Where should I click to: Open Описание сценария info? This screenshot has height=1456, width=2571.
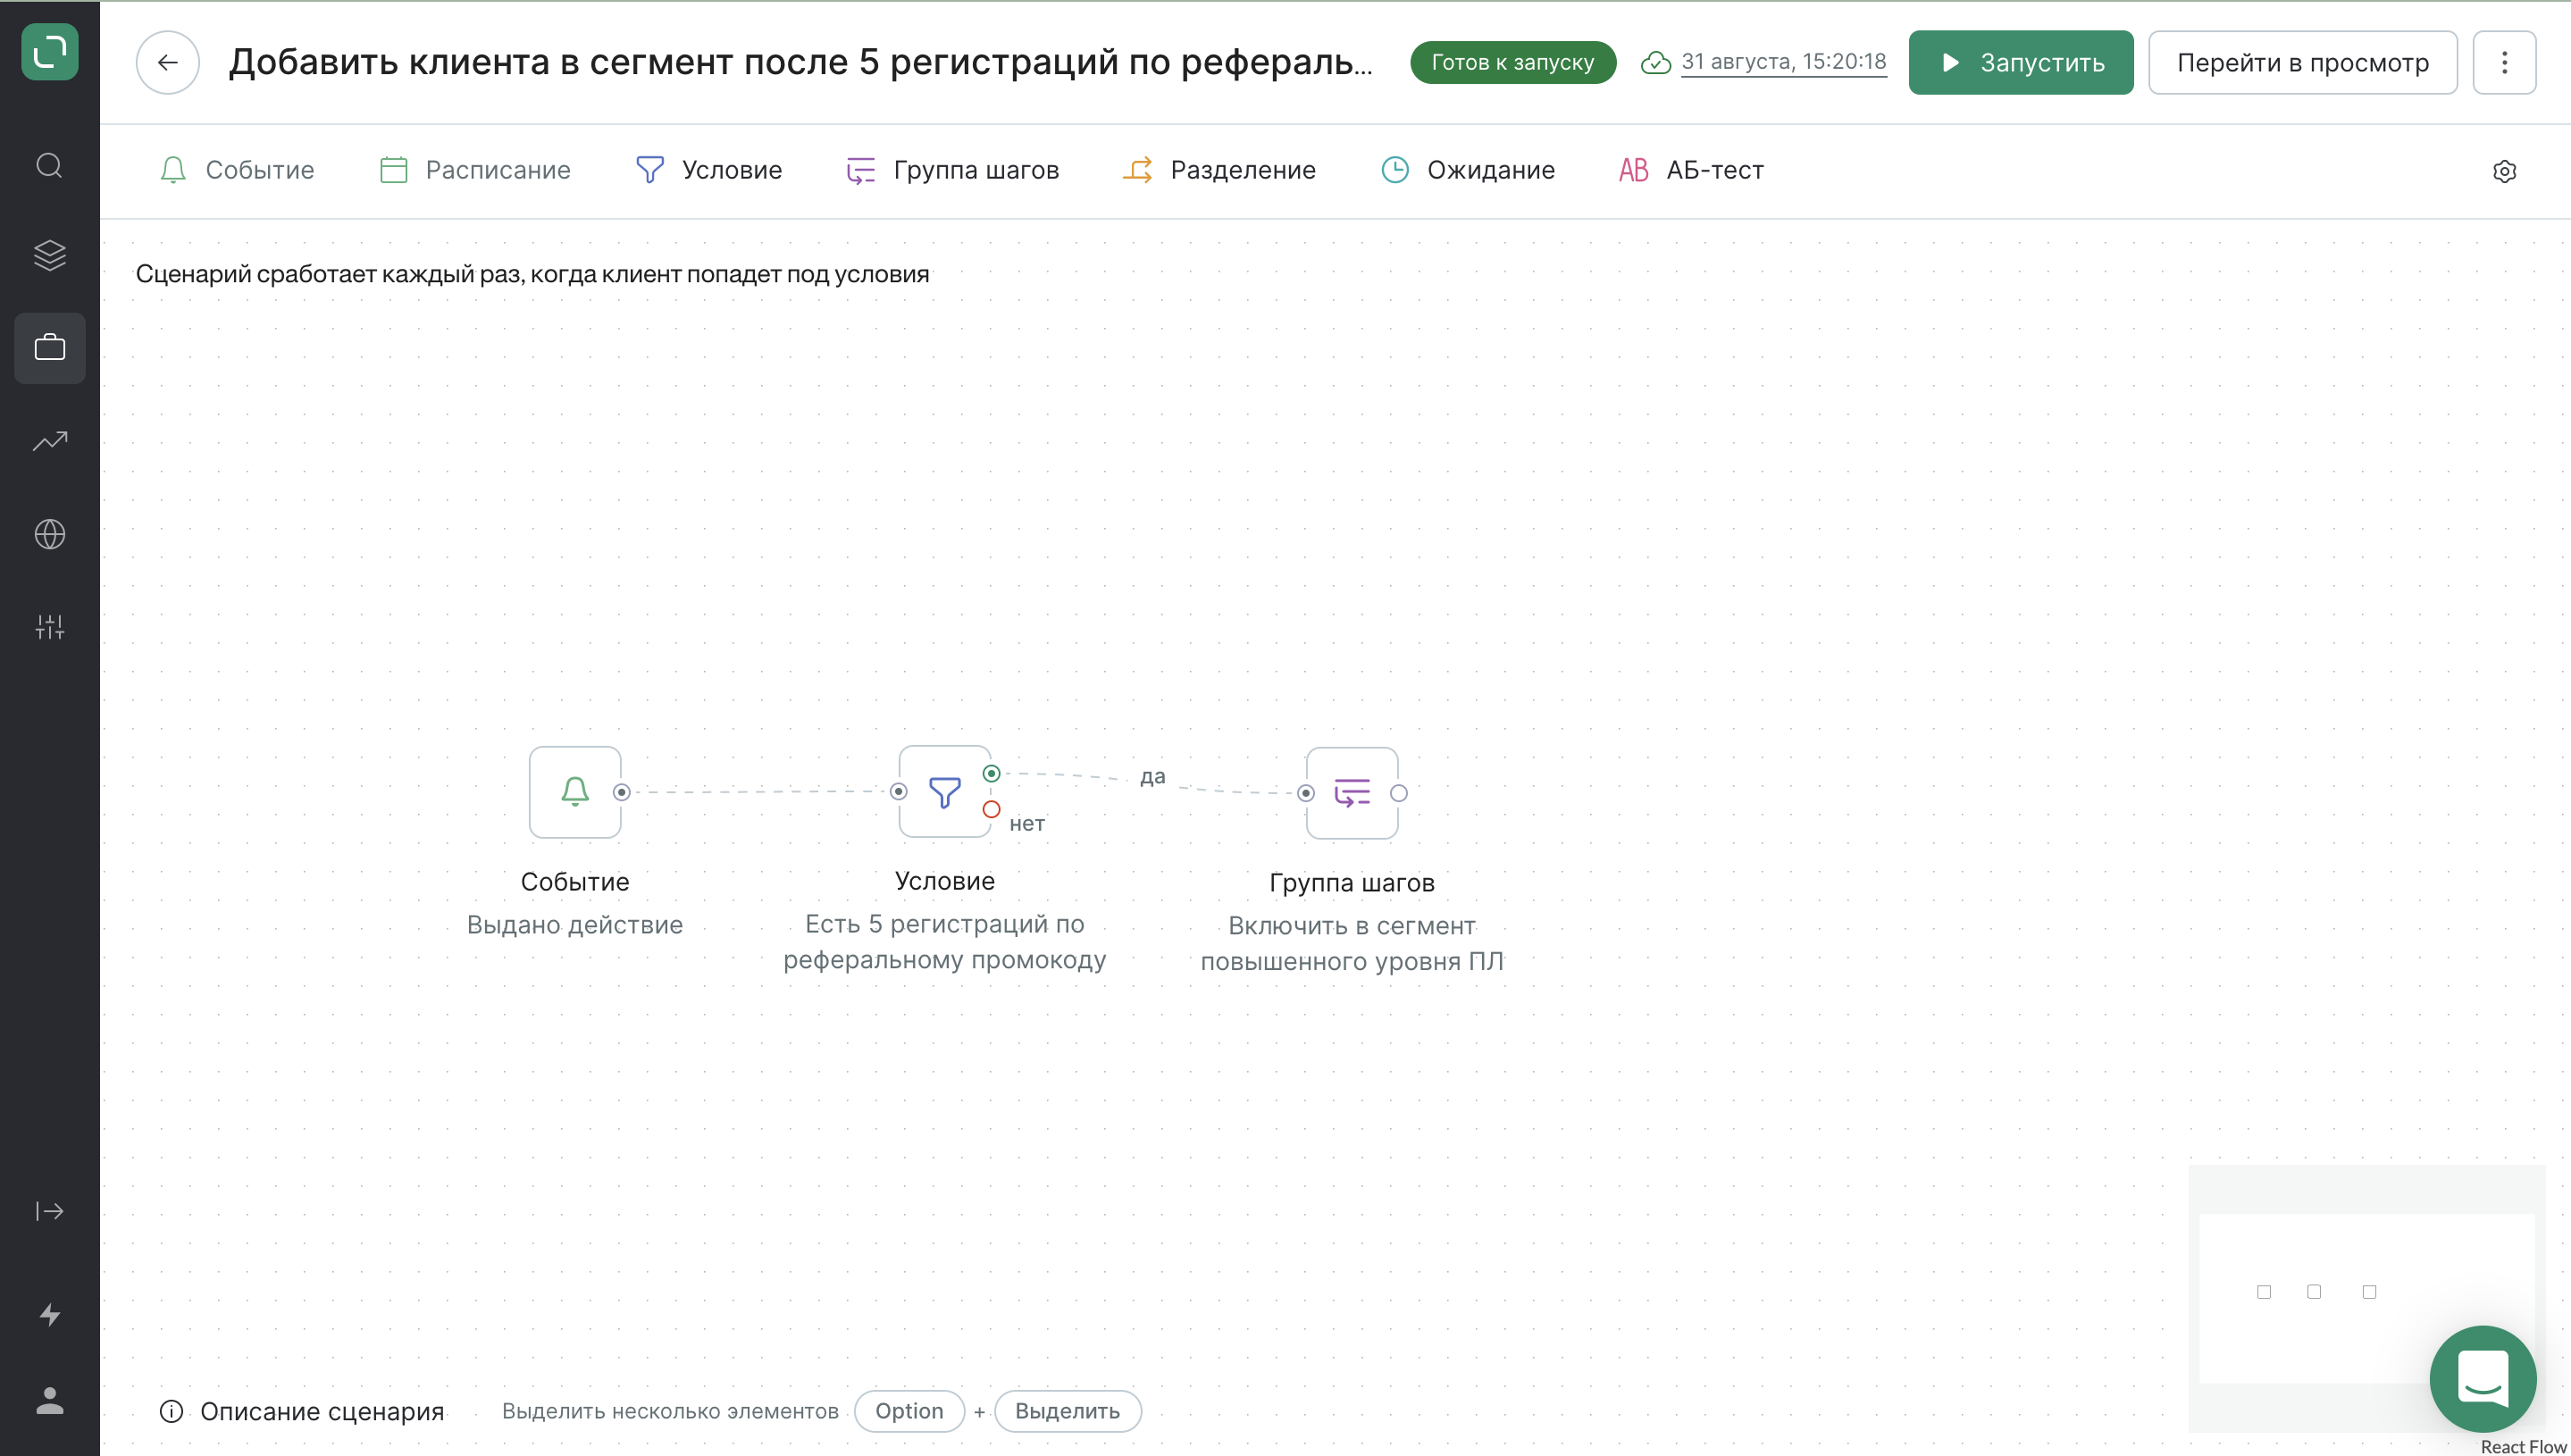(x=302, y=1411)
